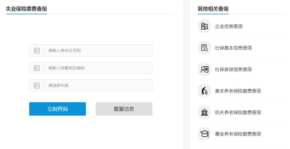Focus the 请输入身份证号码 input field
This screenshot has height=149, width=290.
point(99,51)
